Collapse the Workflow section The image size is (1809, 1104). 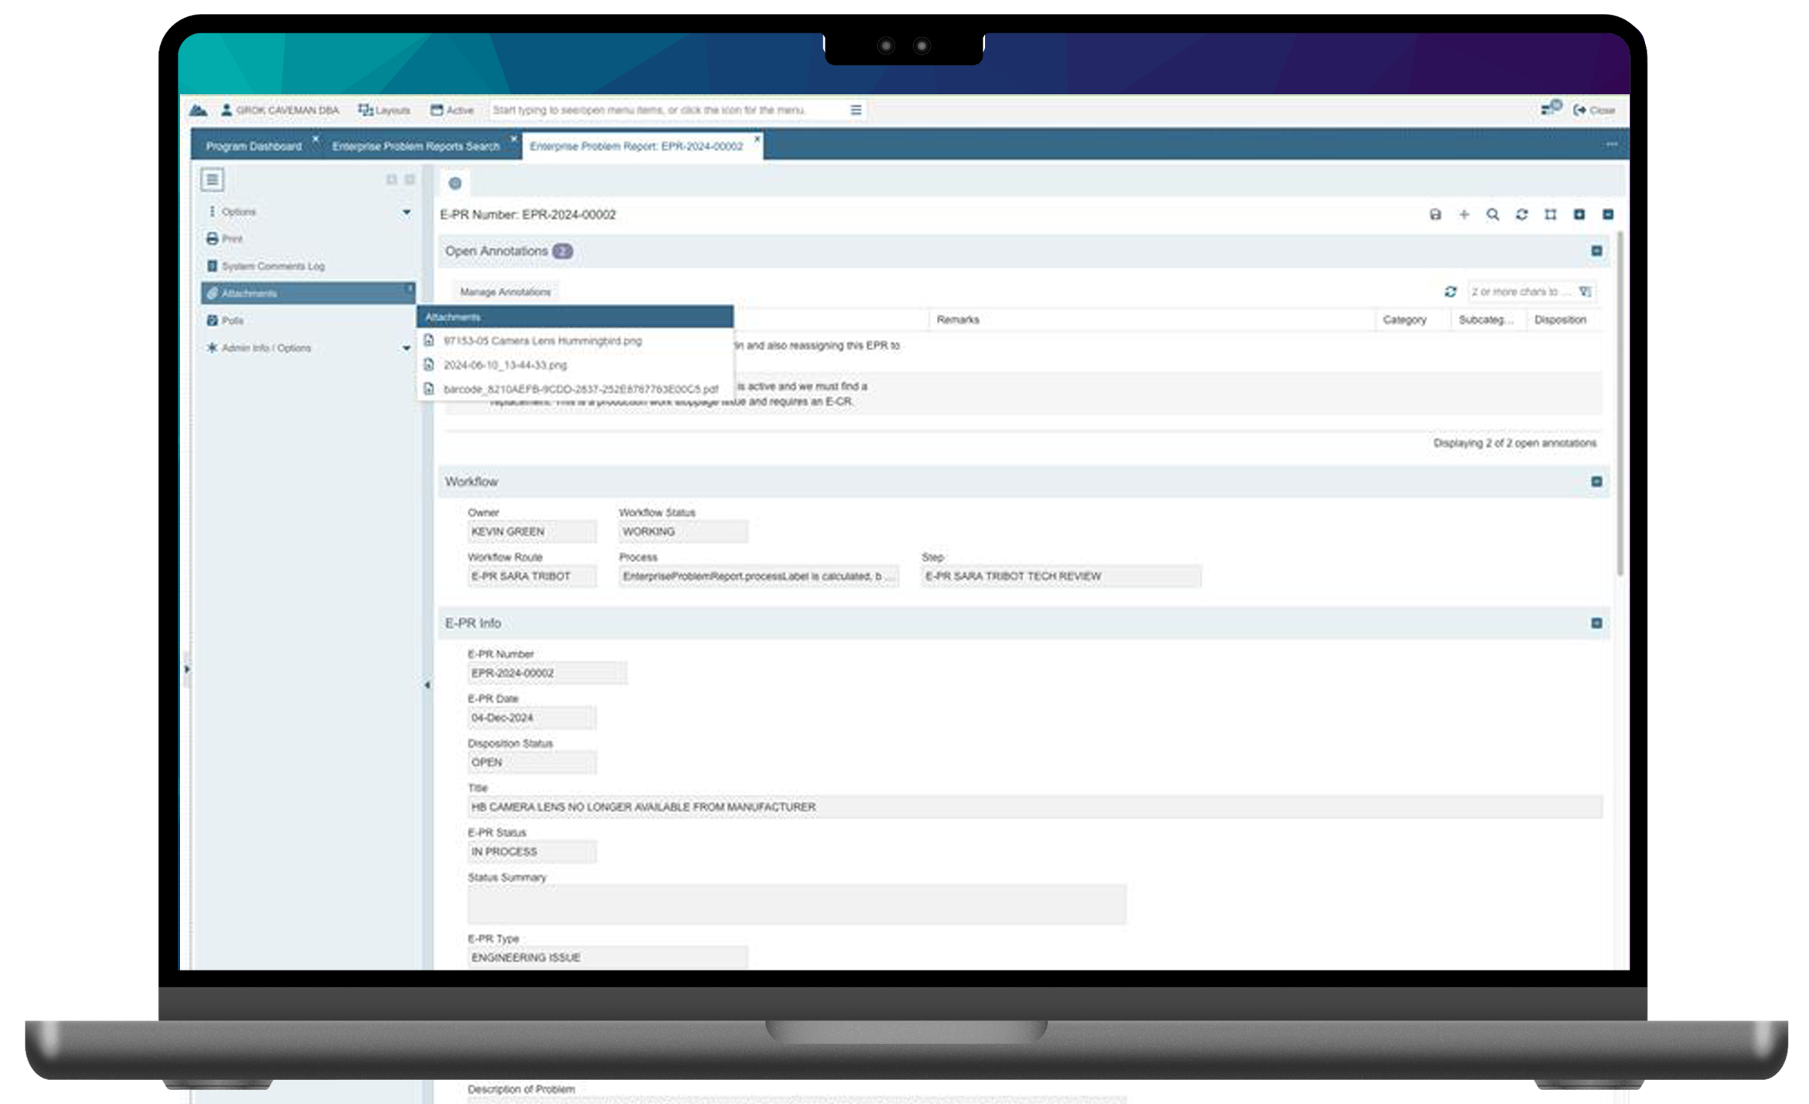tap(1596, 482)
